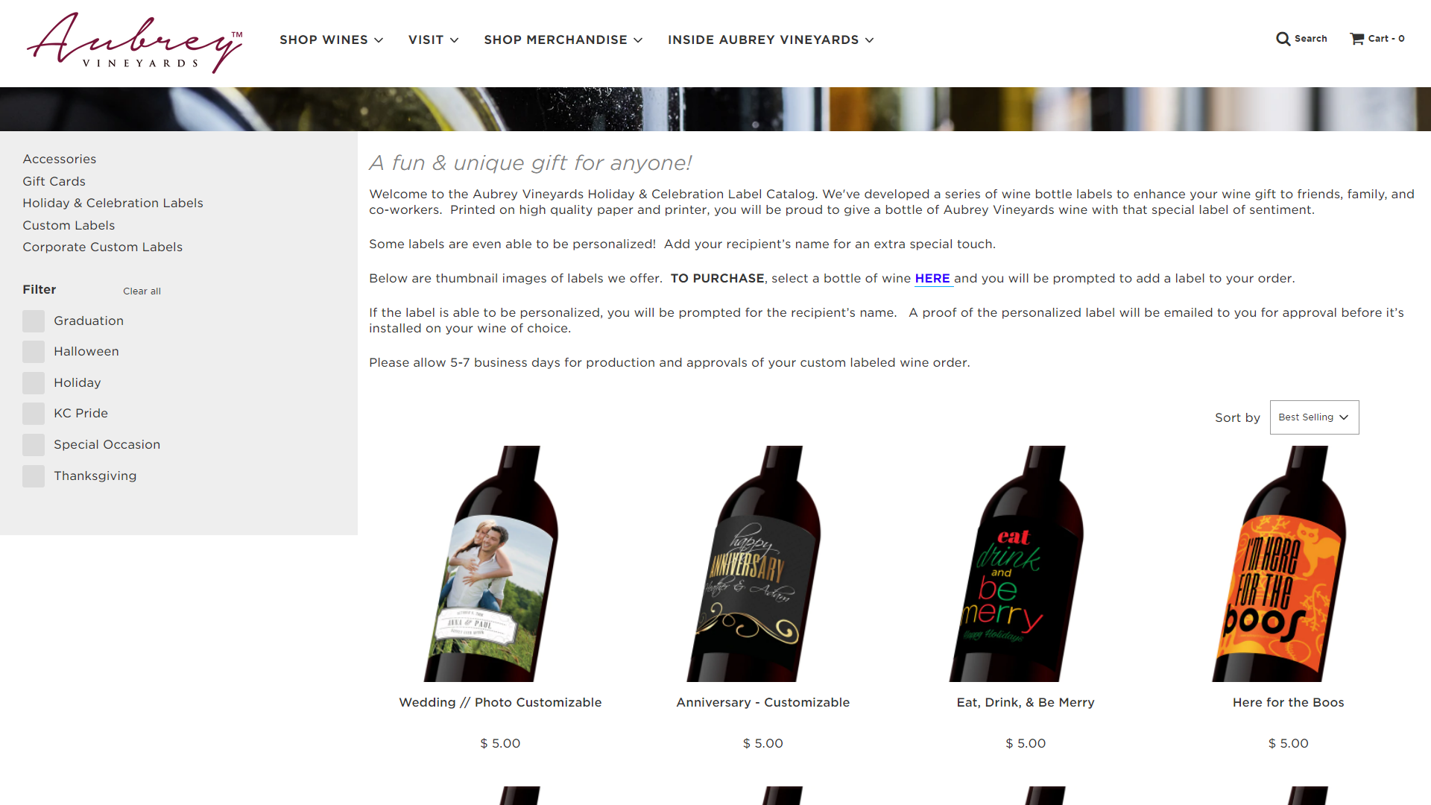The width and height of the screenshot is (1431, 805).
Task: Clear all applied filters
Action: [x=142, y=291]
